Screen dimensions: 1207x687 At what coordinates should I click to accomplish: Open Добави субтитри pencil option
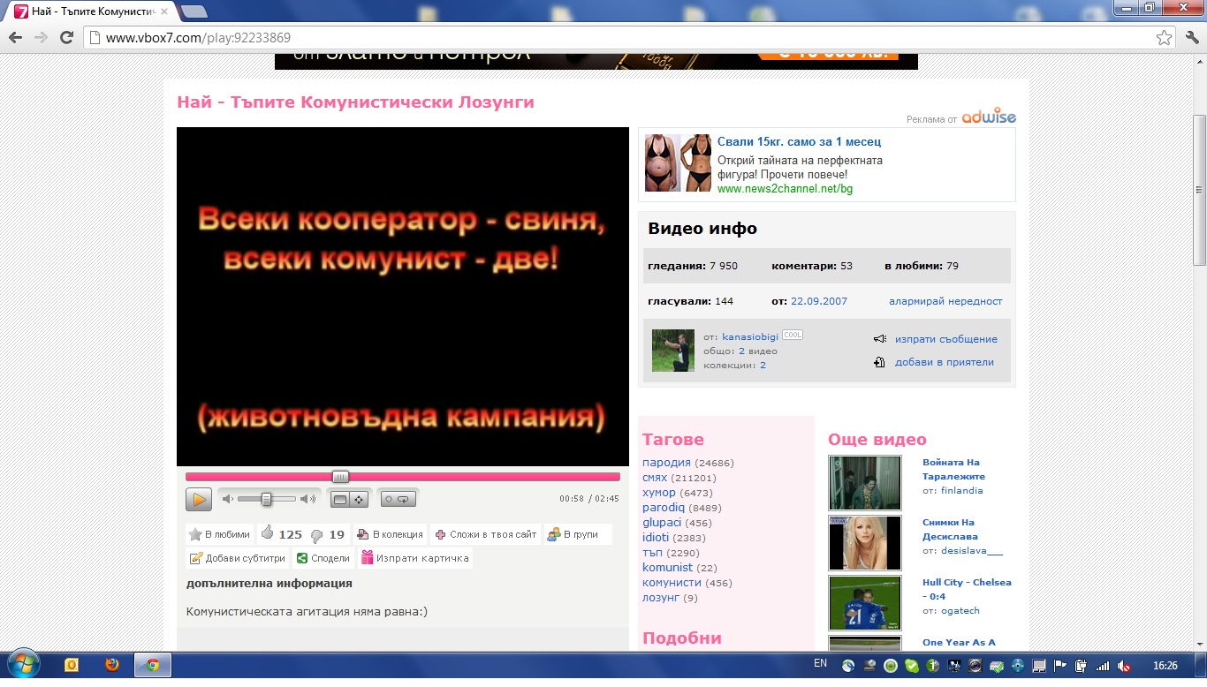point(196,558)
